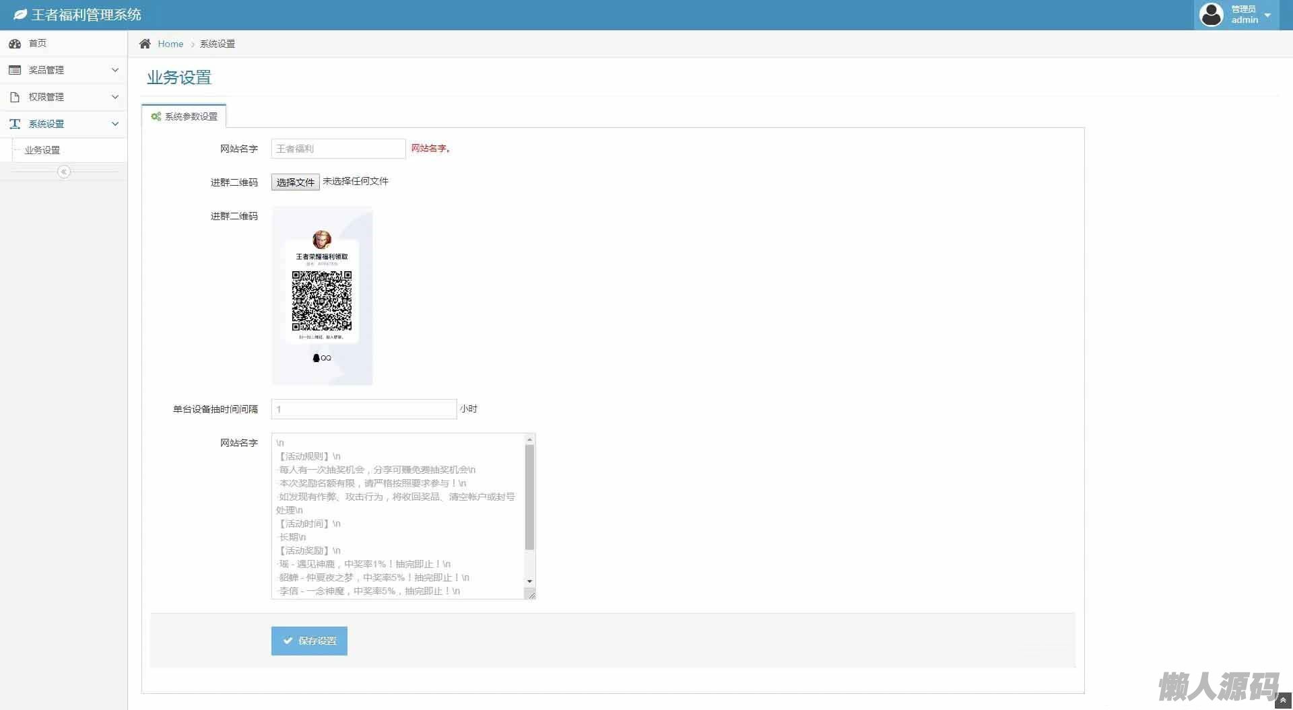Click the 单台设备抽时间间隔 field label
Screen dimensions: 1293x710
point(215,409)
